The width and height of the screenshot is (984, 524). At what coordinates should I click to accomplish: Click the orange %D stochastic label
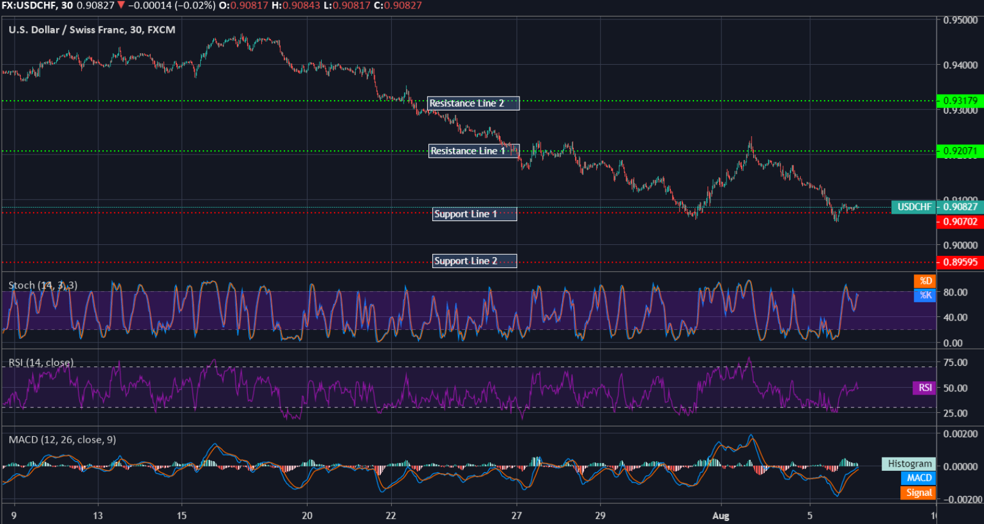coord(925,281)
